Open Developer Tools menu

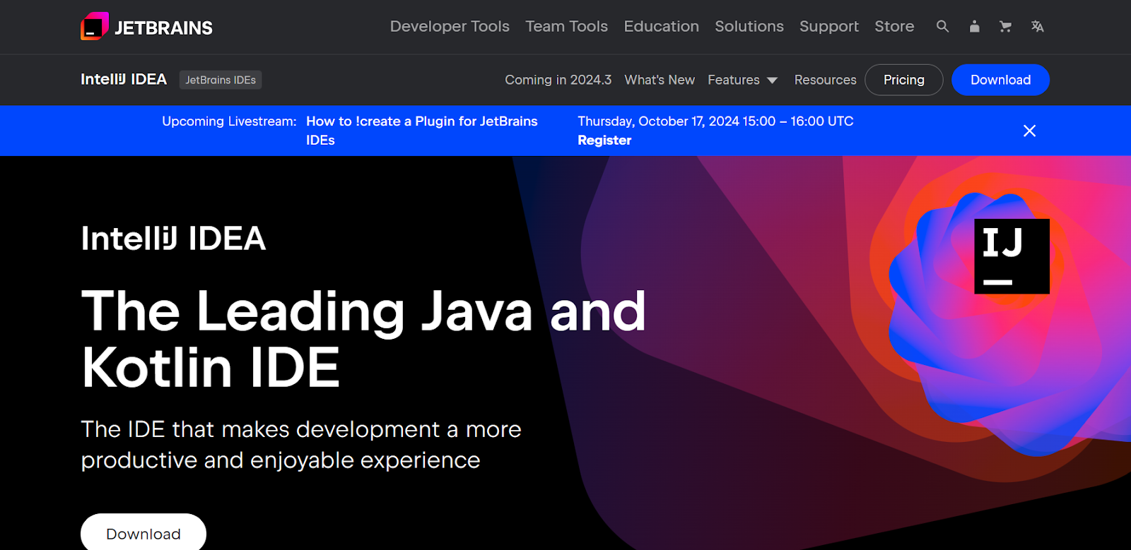click(450, 26)
